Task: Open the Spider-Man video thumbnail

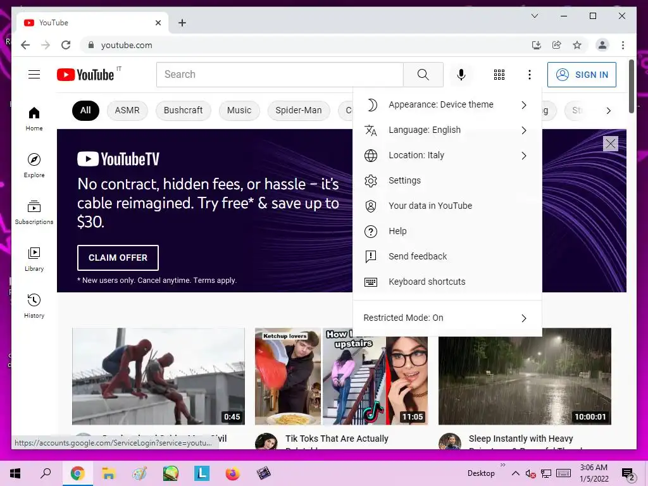Action: point(158,377)
